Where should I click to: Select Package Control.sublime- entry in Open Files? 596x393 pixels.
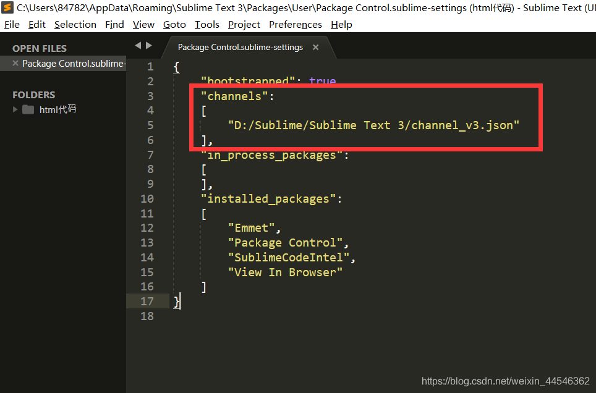point(74,64)
